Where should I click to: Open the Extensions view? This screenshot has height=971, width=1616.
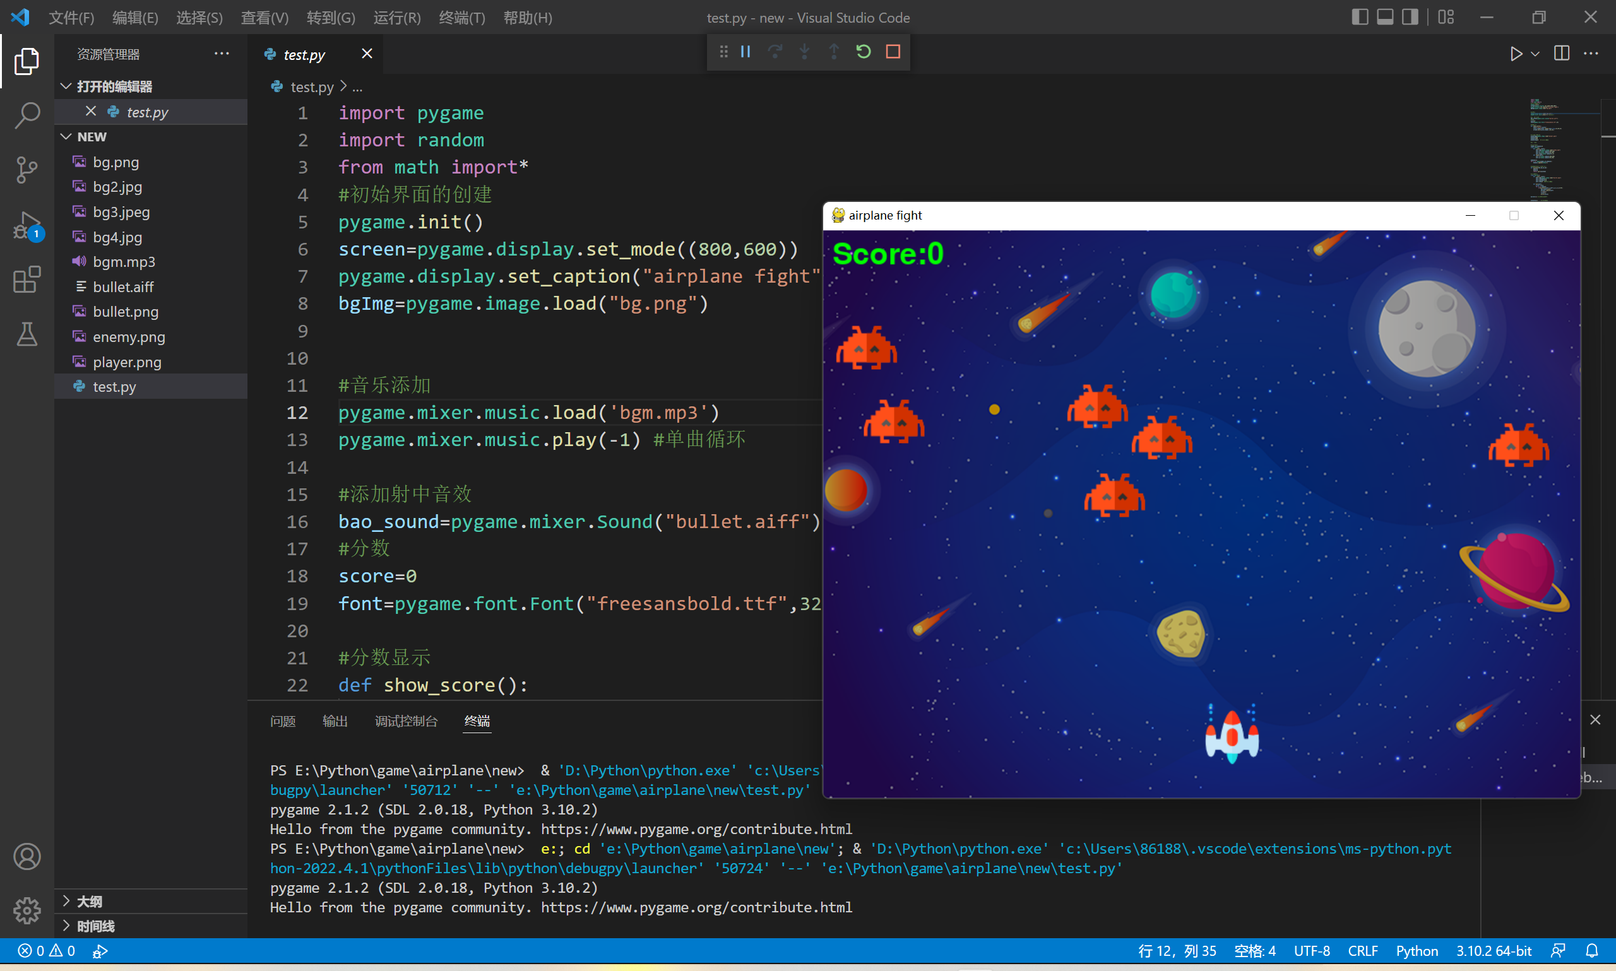(27, 280)
